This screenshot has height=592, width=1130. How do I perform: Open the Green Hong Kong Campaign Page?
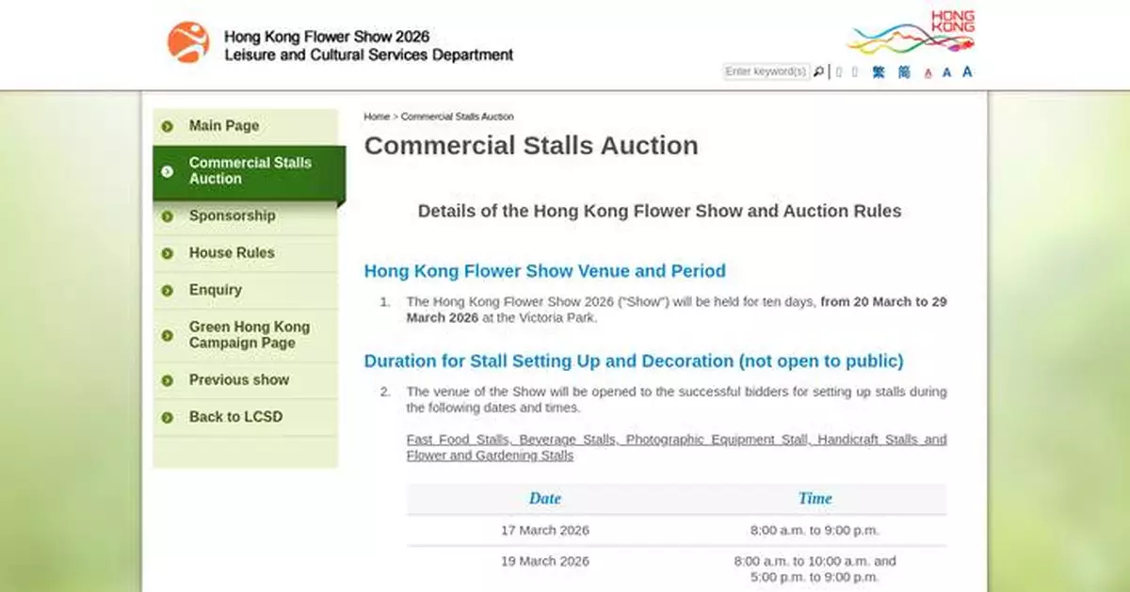click(249, 334)
